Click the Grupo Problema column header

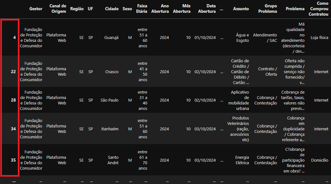(268, 9)
